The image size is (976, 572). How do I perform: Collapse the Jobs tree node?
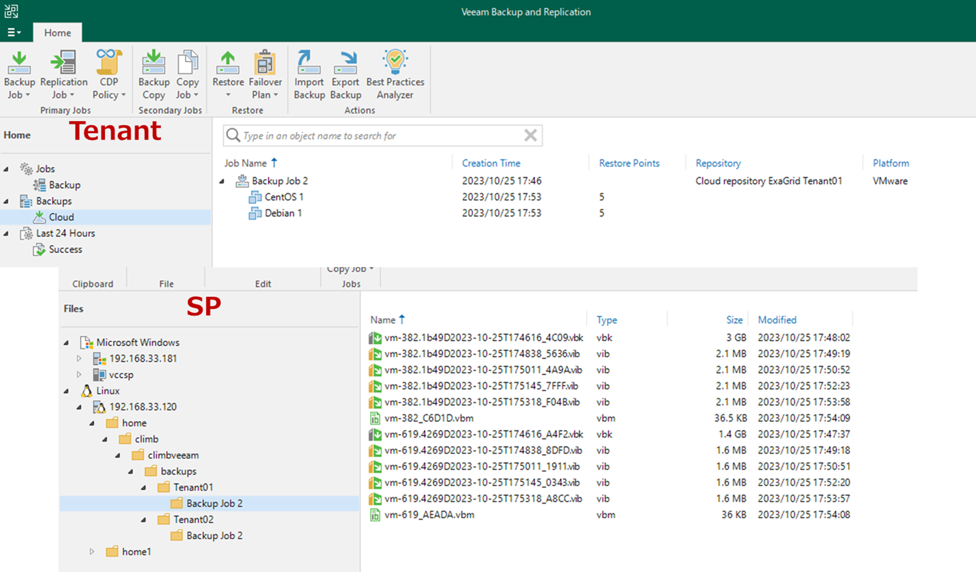[x=6, y=169]
